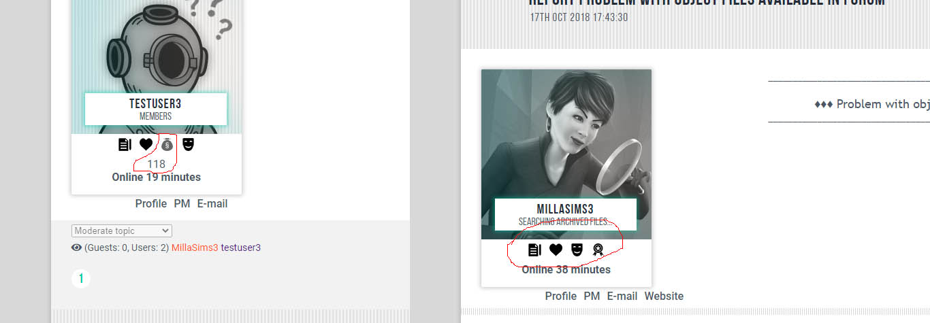Click the eye icon beside the viewers list
Screen dimensions: 930x323
(x=76, y=248)
